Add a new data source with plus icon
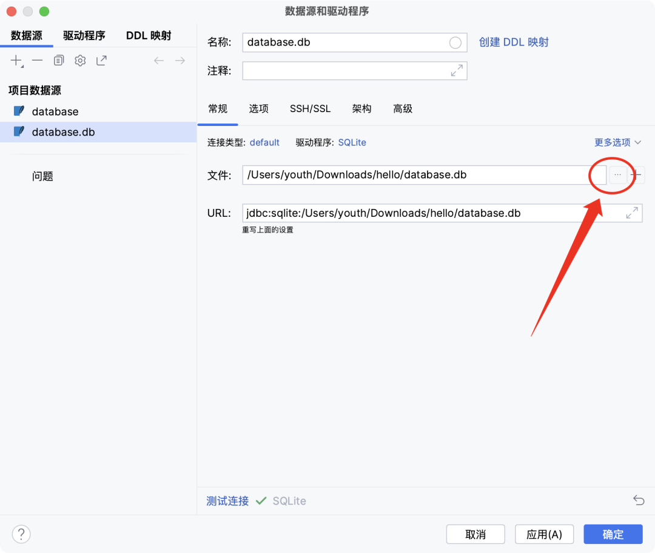The width and height of the screenshot is (655, 553). click(15, 60)
